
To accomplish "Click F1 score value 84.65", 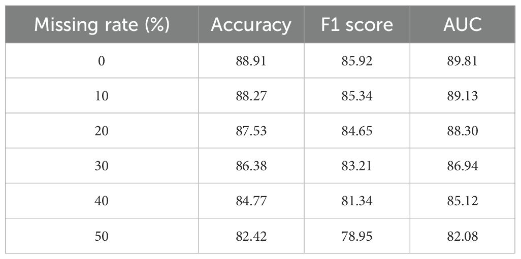I will 357,131.
